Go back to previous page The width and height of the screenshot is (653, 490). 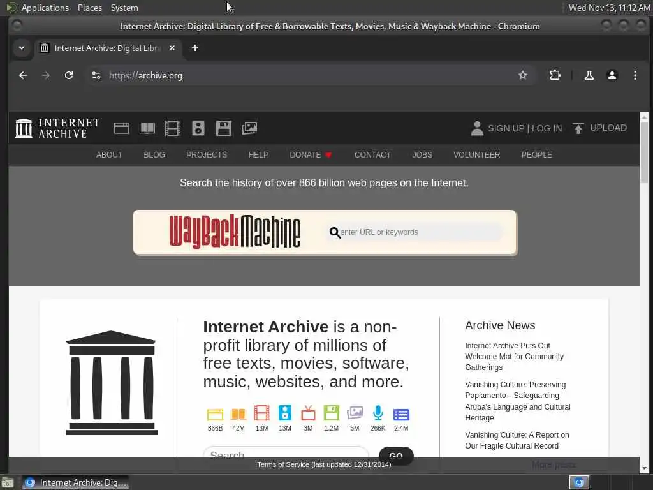(23, 75)
